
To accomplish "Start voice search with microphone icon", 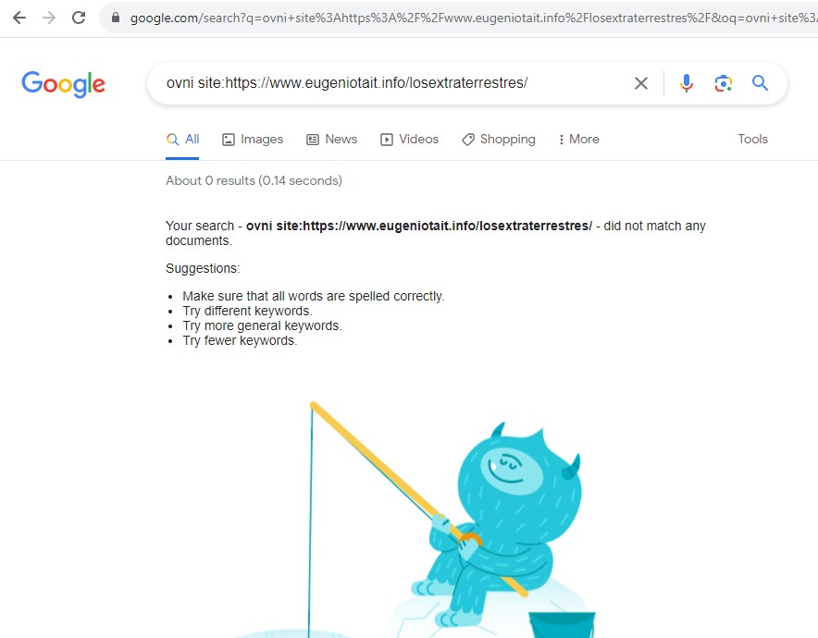I will 687,83.
